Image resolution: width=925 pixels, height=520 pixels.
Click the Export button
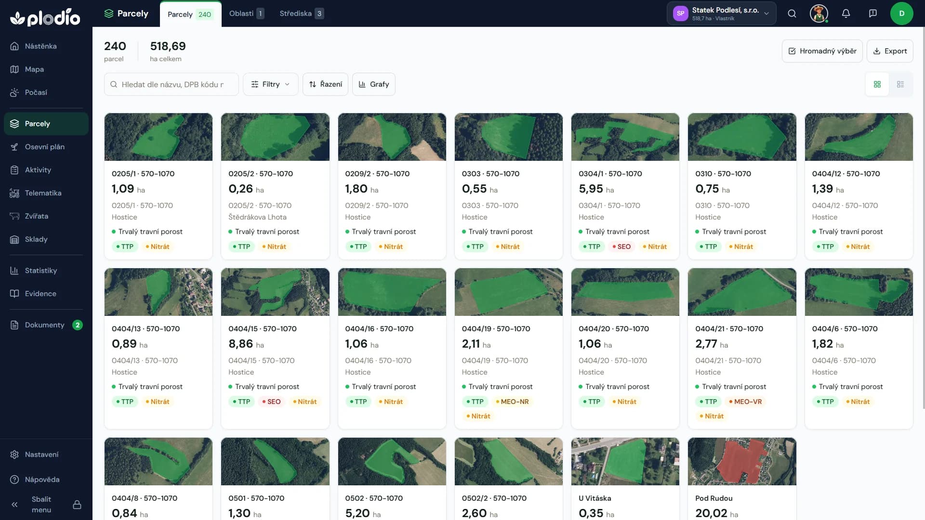[890, 51]
